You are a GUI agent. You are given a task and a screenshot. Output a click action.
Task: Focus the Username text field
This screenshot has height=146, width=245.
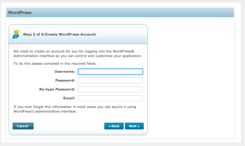coord(110,71)
